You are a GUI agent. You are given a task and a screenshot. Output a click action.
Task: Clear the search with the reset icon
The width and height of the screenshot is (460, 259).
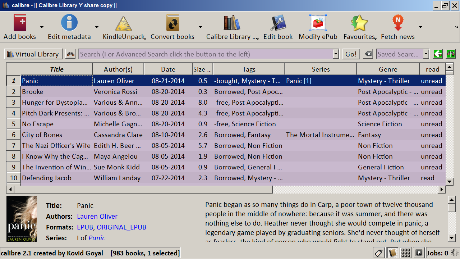(x=368, y=54)
